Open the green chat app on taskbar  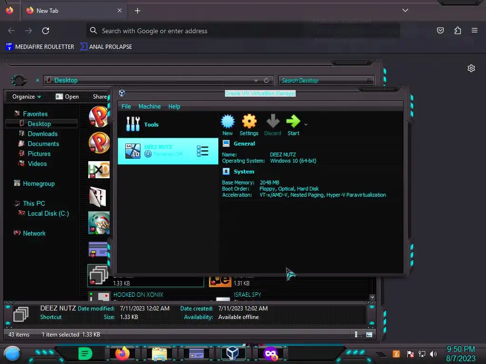click(85, 354)
